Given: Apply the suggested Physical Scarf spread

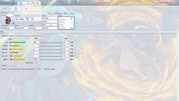Looking at the screenshot, I should pos(29,36).
